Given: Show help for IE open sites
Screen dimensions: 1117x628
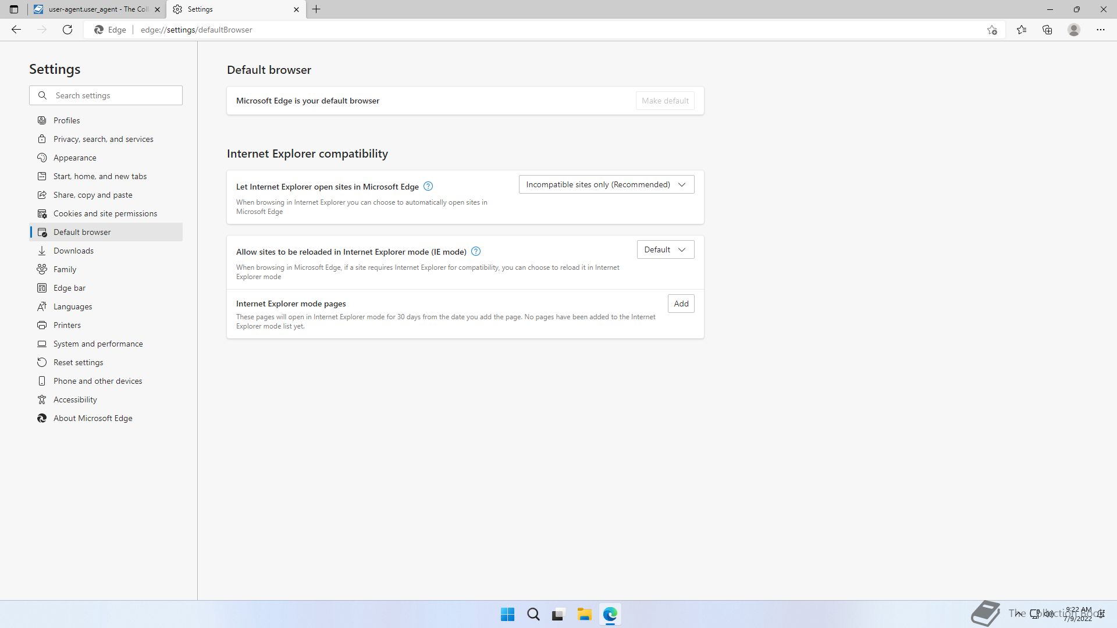Looking at the screenshot, I should click(428, 186).
